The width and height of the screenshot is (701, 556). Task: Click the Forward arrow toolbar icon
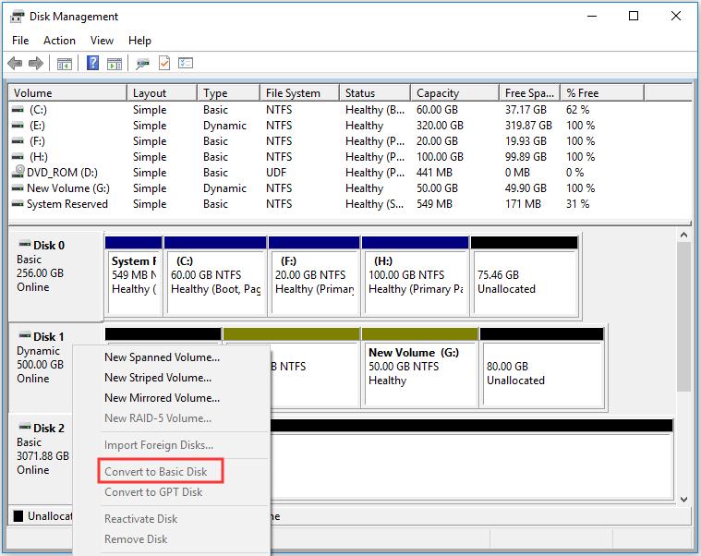pyautogui.click(x=35, y=64)
